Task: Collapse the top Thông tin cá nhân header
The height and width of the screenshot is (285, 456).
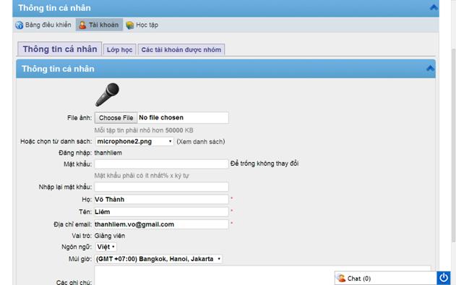Action: 434,7
